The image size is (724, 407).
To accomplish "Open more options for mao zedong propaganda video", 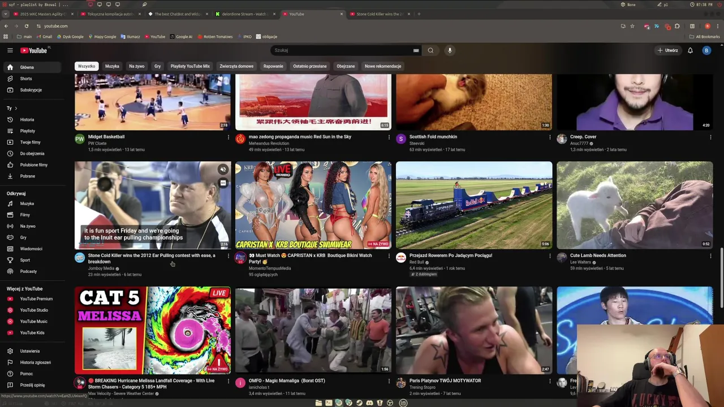I will coord(389,137).
